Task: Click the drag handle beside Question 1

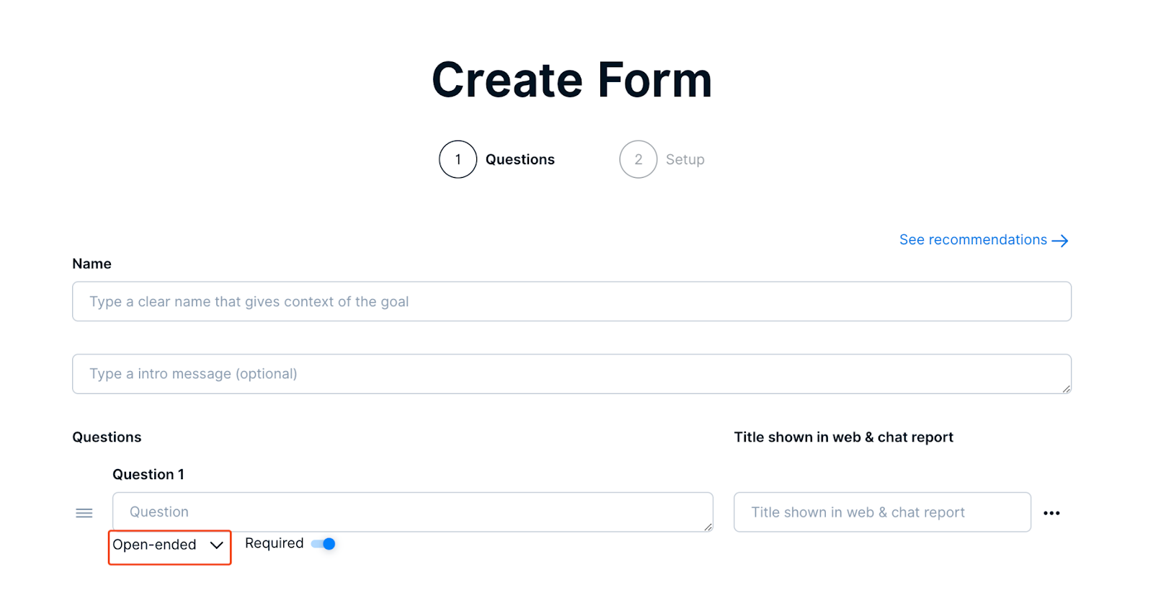Action: pyautogui.click(x=84, y=512)
